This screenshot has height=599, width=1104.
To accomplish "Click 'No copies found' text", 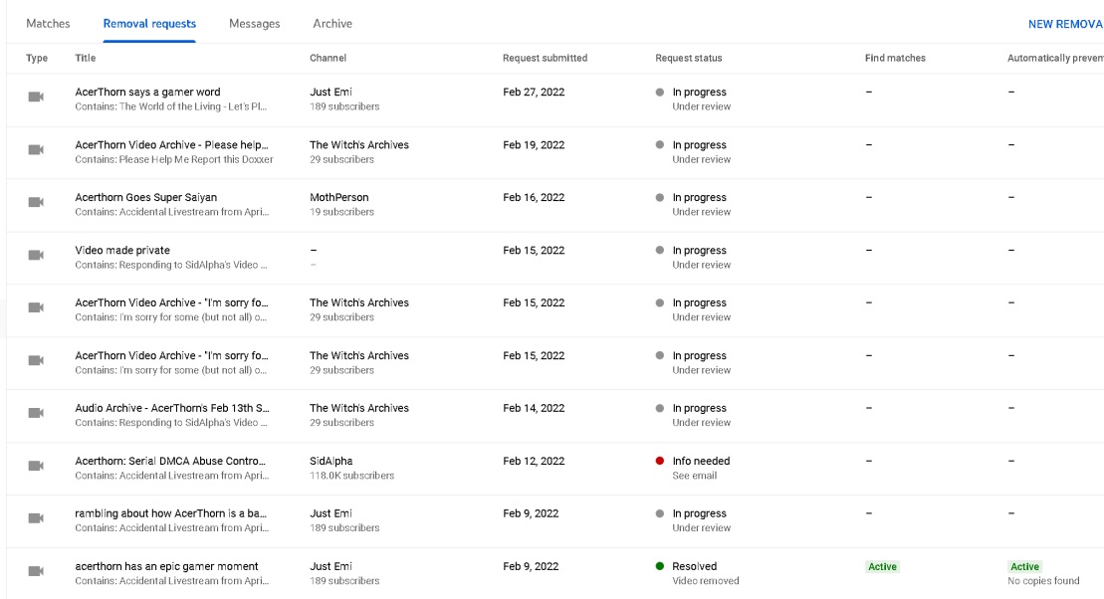I will 1043,581.
